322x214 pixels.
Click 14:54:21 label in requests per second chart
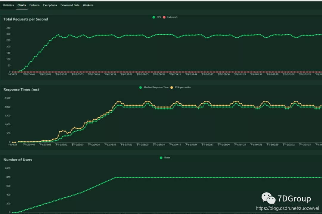click(13, 74)
